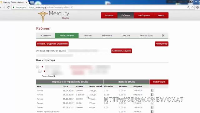This screenshot has width=200, height=113.
Task: Select the Perfect Money tab
Action: click(67, 35)
